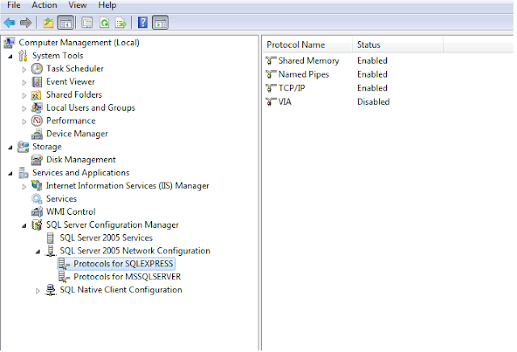Select Internet Information Services (IIS) Manager label
Screen dimensions: 517x352
click(128, 186)
